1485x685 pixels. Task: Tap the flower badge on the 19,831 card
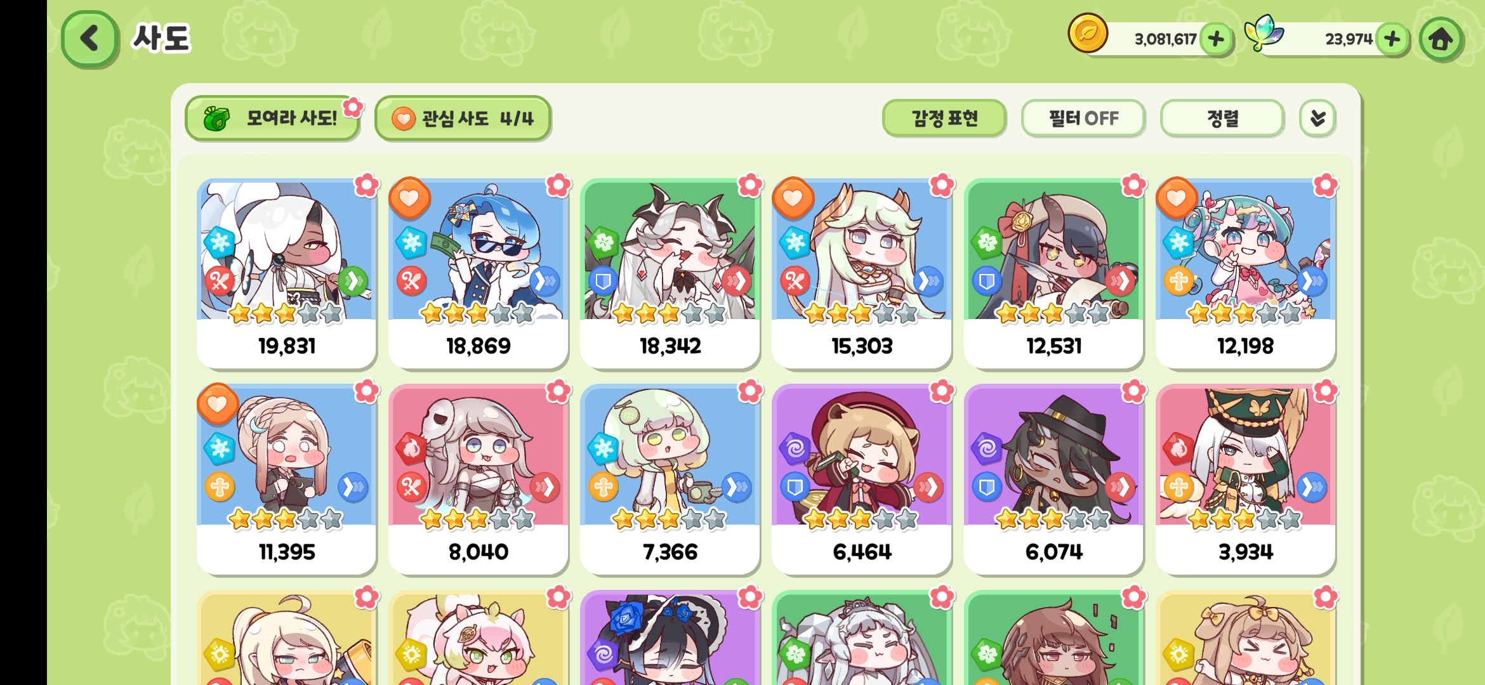pos(366,185)
